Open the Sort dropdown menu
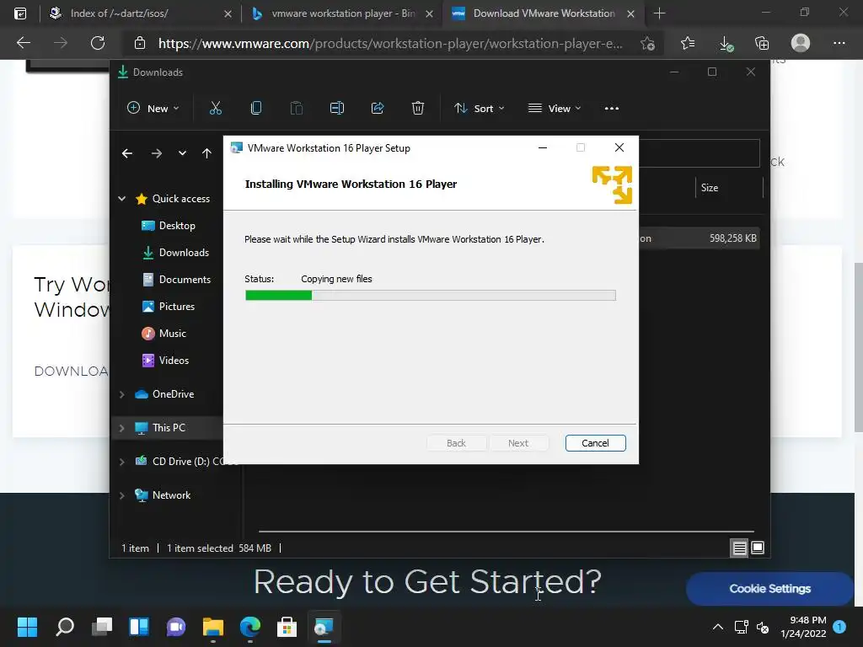 point(479,109)
